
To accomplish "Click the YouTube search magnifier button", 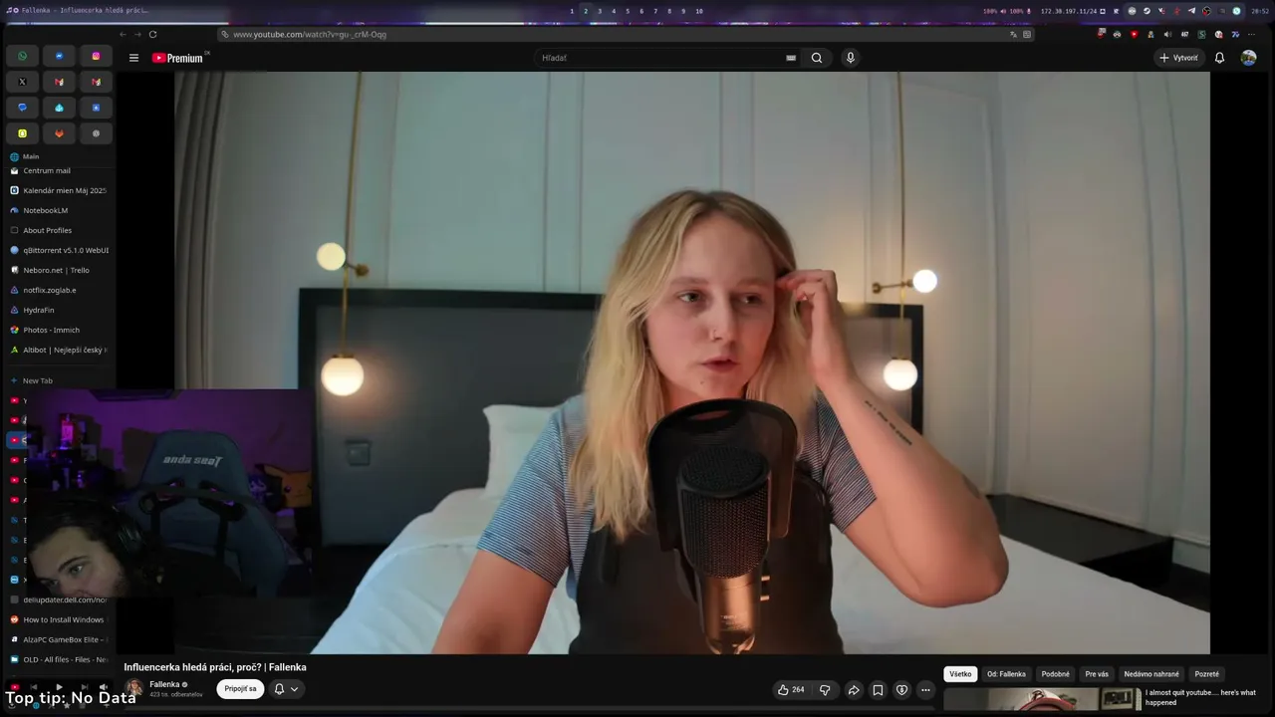I will [x=817, y=58].
